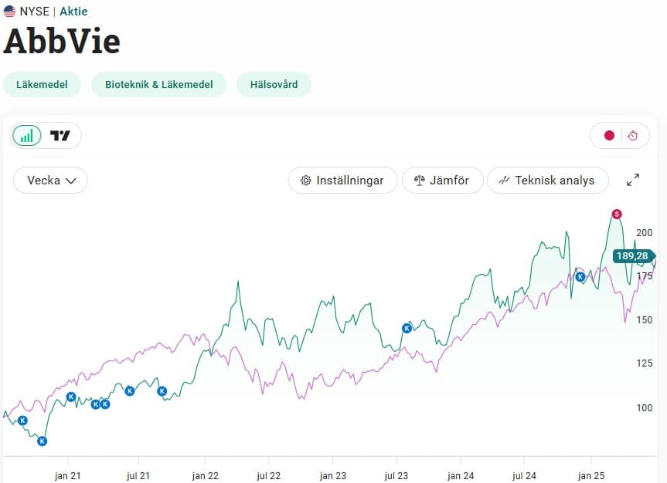Click the red record dot icon
The height and width of the screenshot is (483, 667).
click(x=609, y=136)
